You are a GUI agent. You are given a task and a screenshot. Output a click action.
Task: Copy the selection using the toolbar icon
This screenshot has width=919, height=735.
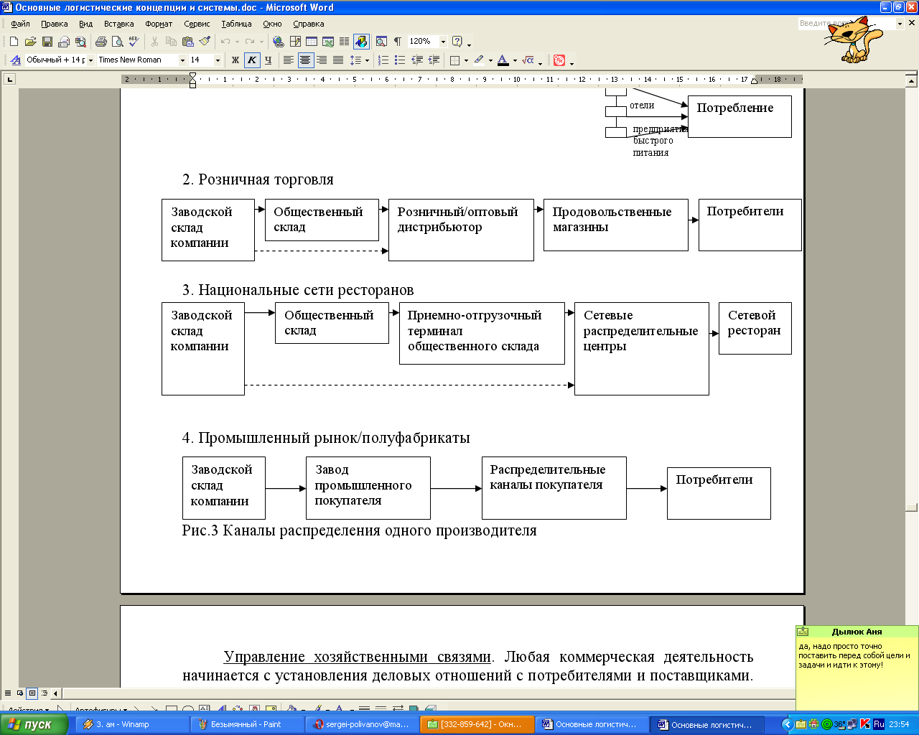point(171,42)
